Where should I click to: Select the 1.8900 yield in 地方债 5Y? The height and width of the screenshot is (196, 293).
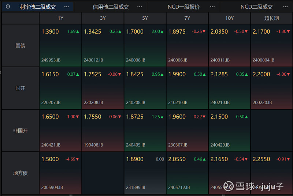tap(135, 159)
